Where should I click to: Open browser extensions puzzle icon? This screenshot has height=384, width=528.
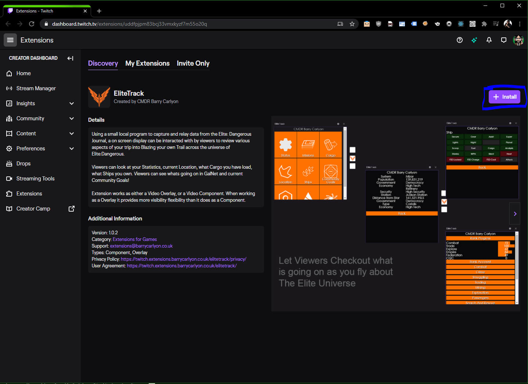click(484, 24)
